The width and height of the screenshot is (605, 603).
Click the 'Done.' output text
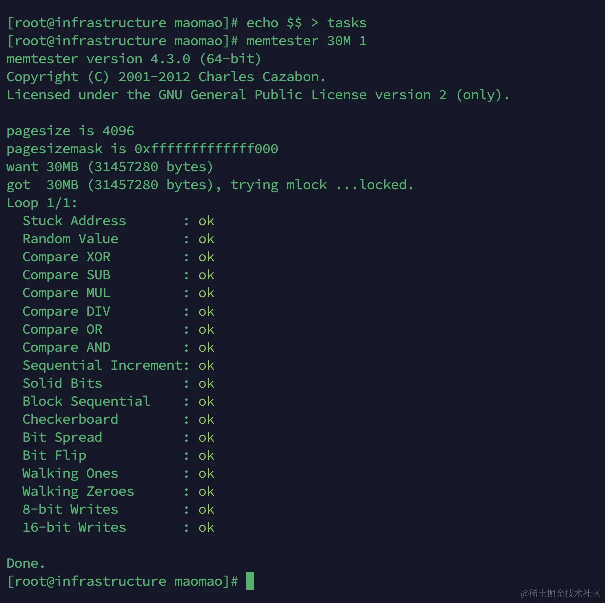(26, 564)
